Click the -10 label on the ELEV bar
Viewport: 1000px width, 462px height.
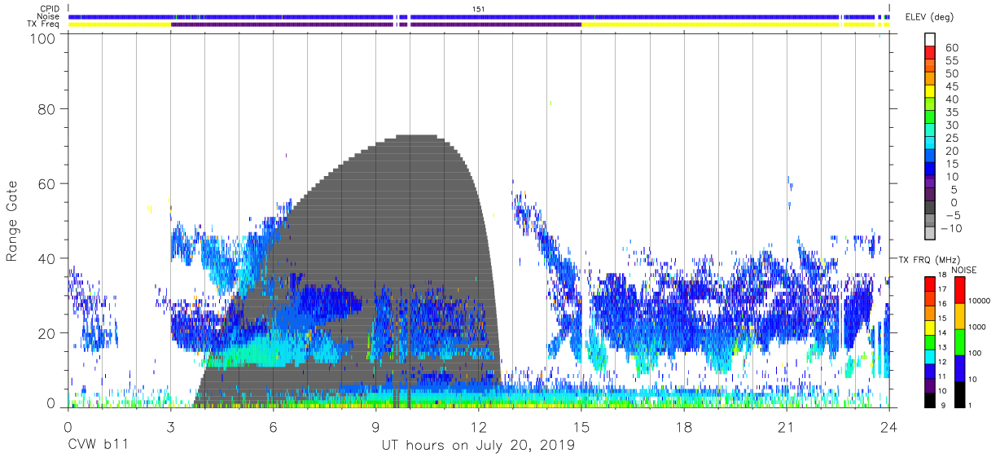[x=952, y=228]
